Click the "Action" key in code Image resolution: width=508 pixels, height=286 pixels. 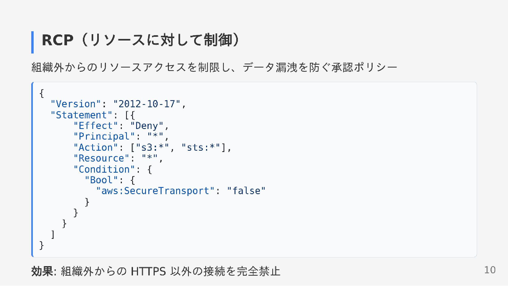96,148
